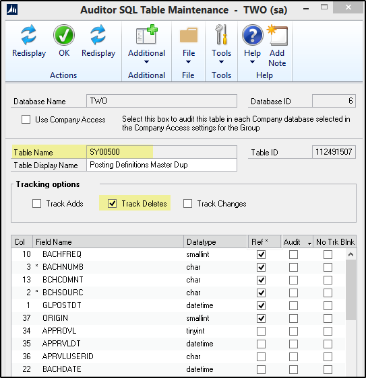Expand the Help dropdown arrow
The width and height of the screenshot is (366, 378).
click(252, 62)
